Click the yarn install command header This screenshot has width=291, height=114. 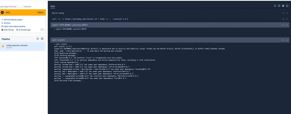point(170,40)
